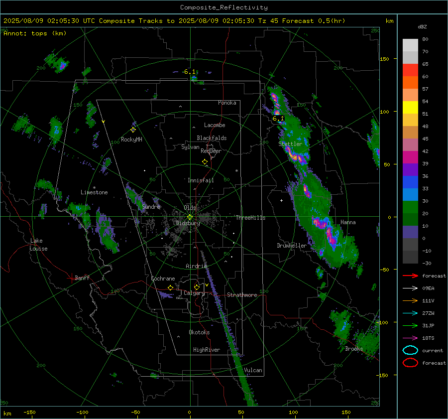The width and height of the screenshot is (448, 419).
Task: Click the yellow diamond marker above Calgary label
Action: tap(197, 287)
